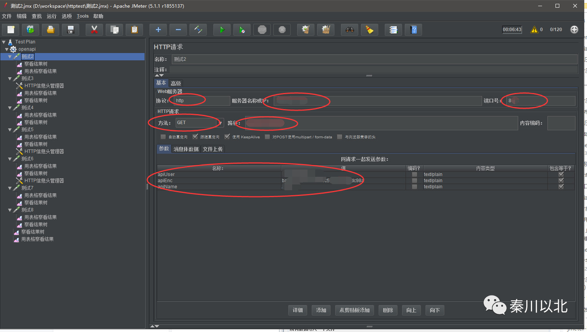Collapse the 测试3 tree node
Image resolution: width=587 pixels, height=332 pixels.
(10, 78)
